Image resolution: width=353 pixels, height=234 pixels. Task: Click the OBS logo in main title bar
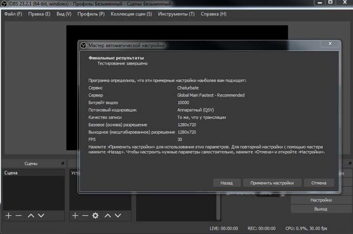point(4,4)
